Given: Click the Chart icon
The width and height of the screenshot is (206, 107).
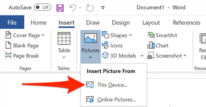Looking at the screenshot, I should point(151,45).
